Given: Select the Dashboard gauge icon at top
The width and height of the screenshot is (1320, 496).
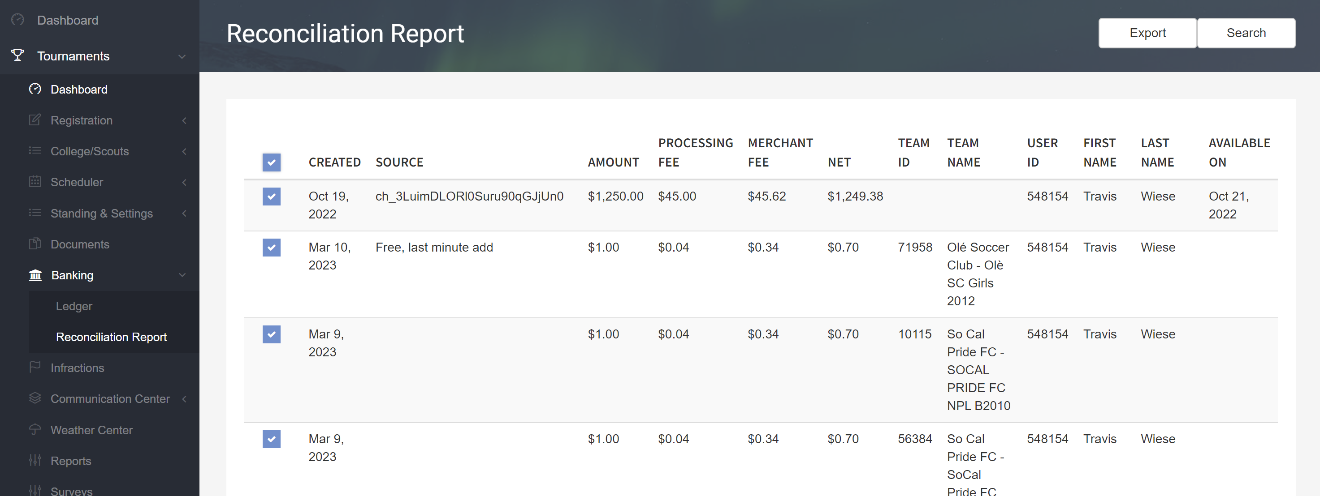Looking at the screenshot, I should (18, 20).
